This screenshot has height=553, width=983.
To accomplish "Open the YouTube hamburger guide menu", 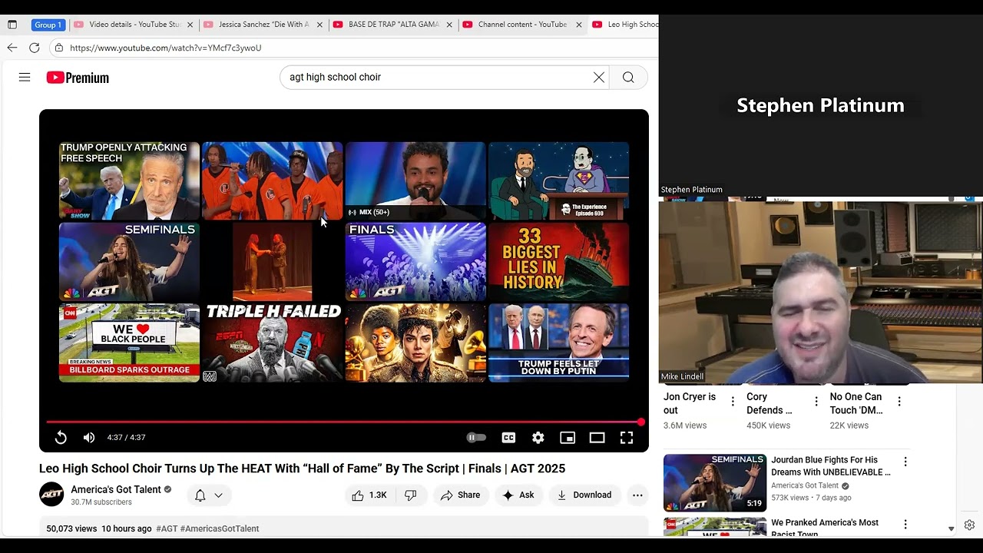I will (x=25, y=77).
